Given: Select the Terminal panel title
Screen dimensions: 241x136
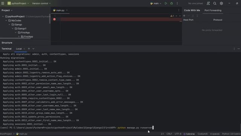Looking at the screenshot, I should click(7, 49).
